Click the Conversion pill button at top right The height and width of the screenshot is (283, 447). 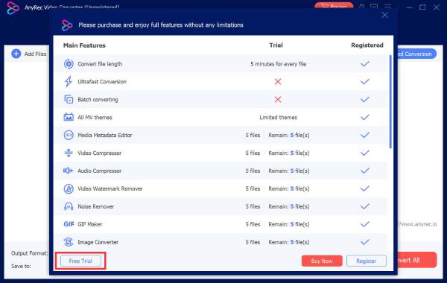point(417,54)
